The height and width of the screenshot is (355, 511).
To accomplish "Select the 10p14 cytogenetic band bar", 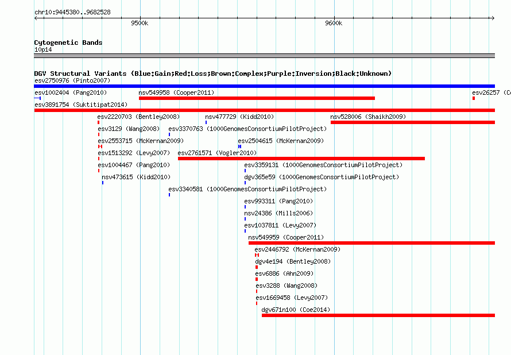I will click(x=264, y=56).
